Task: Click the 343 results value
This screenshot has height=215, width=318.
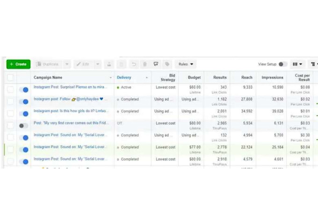Action: (x=224, y=87)
